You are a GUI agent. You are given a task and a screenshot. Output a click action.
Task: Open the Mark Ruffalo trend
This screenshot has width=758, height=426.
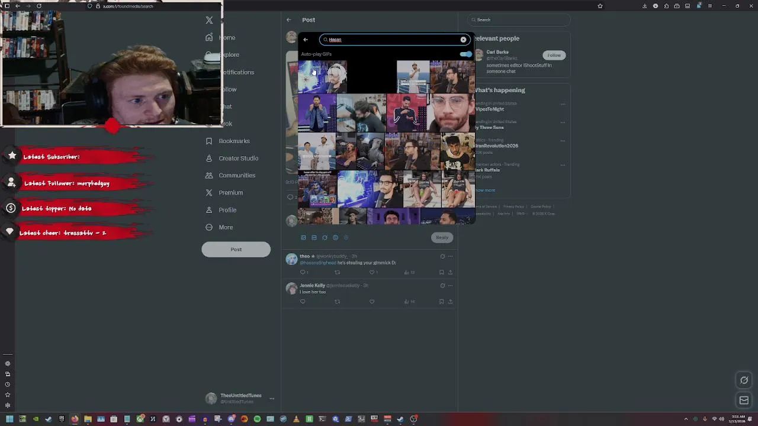pyautogui.click(x=487, y=170)
